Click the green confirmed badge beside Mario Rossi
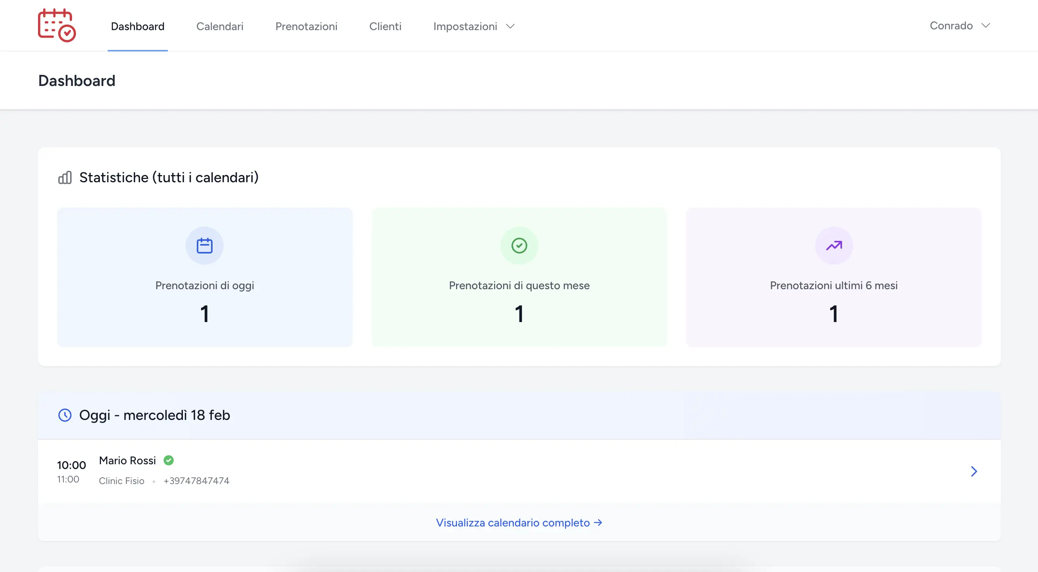Screen dimensions: 1038x572 (168, 460)
